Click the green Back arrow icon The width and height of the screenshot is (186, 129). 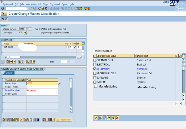coord(40,8)
